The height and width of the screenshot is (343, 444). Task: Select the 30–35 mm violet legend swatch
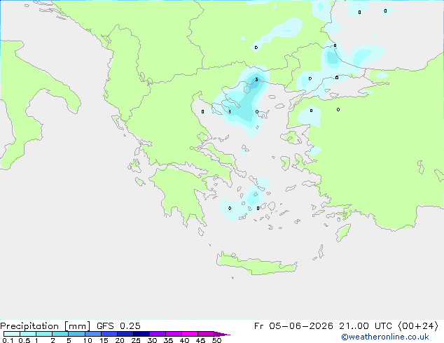point(158,334)
